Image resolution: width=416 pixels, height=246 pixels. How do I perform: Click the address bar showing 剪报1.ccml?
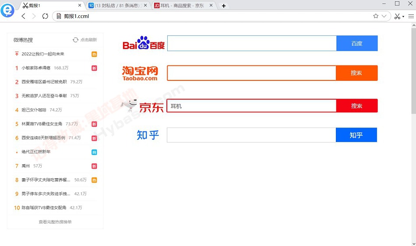tap(212, 16)
